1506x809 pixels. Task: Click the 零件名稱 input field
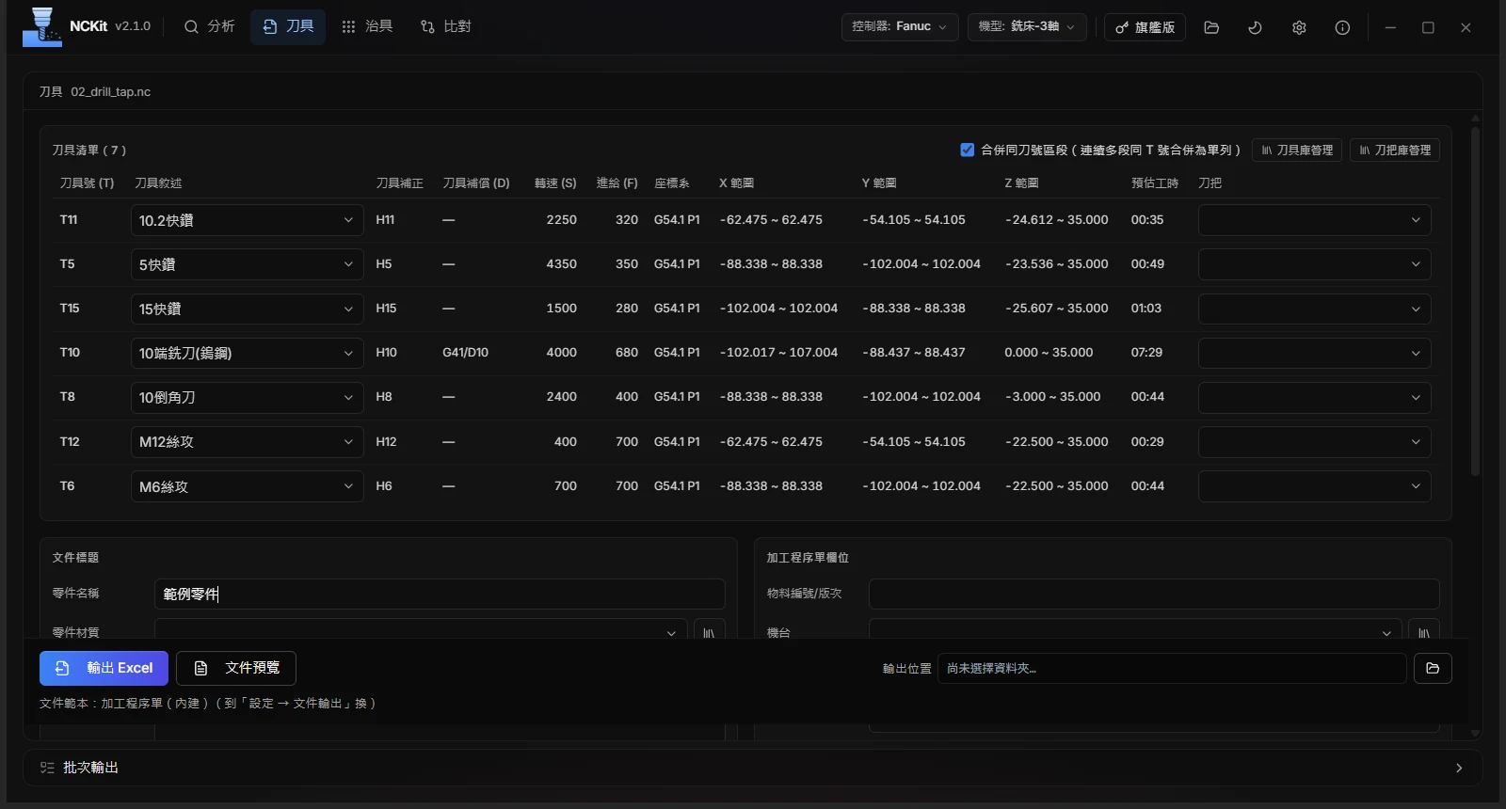440,594
